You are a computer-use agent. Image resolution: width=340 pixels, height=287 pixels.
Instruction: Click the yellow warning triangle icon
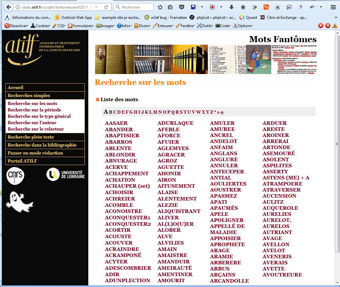pos(335,26)
